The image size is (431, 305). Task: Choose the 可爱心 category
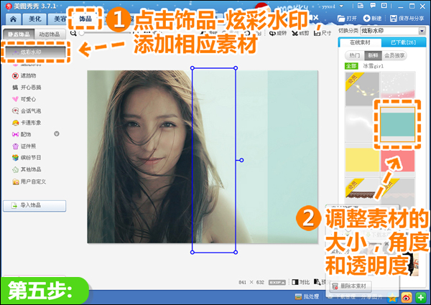[x=24, y=99]
